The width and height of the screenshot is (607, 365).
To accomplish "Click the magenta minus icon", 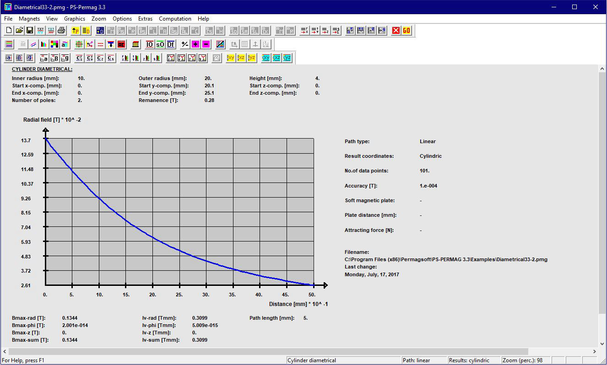I will tap(206, 44).
